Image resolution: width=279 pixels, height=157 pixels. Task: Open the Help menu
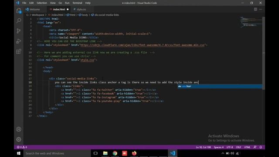(88, 3)
